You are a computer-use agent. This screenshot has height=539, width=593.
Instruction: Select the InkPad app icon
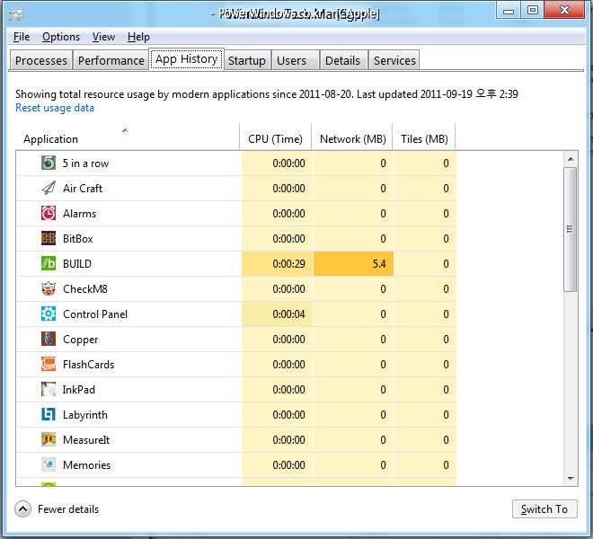[49, 390]
